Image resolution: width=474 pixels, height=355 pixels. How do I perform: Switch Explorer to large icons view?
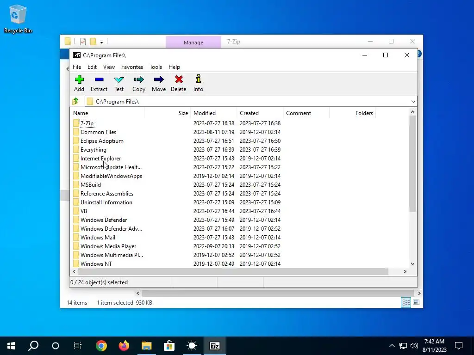coord(416,302)
